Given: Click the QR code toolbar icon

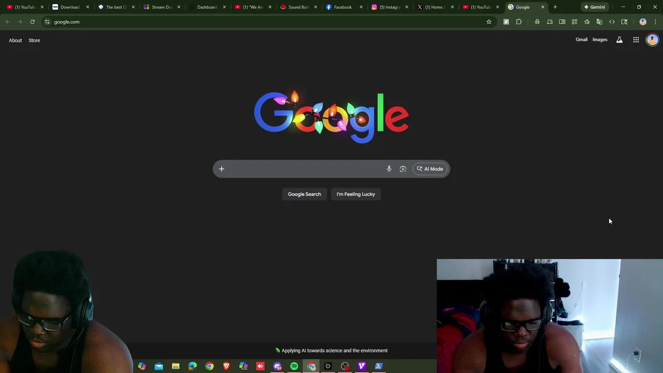Looking at the screenshot, I should 574,22.
